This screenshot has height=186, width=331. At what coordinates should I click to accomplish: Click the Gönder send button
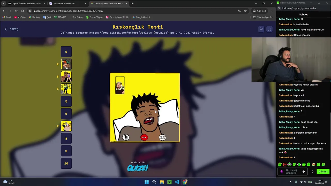tap(323, 172)
